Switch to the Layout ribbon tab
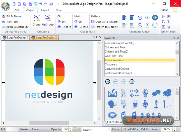The height and width of the screenshot is (132, 181). [x=45, y=10]
